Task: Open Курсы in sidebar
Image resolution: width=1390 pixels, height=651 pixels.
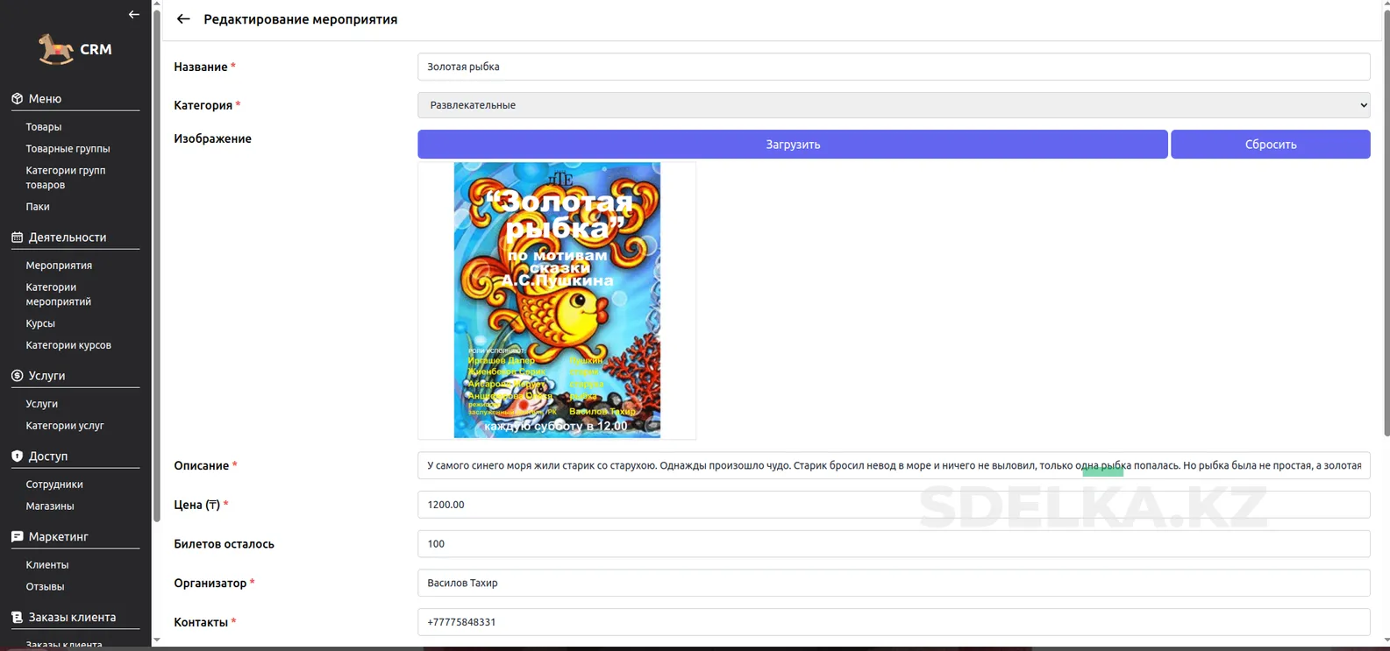Action: [40, 323]
